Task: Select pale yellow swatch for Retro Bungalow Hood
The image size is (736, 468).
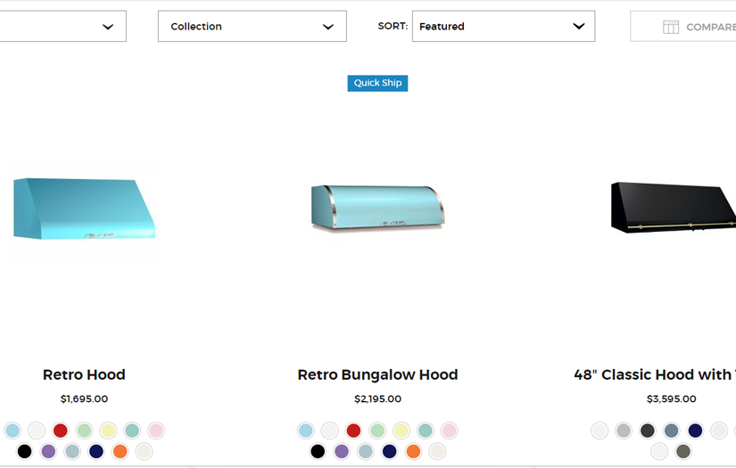Action: click(401, 431)
